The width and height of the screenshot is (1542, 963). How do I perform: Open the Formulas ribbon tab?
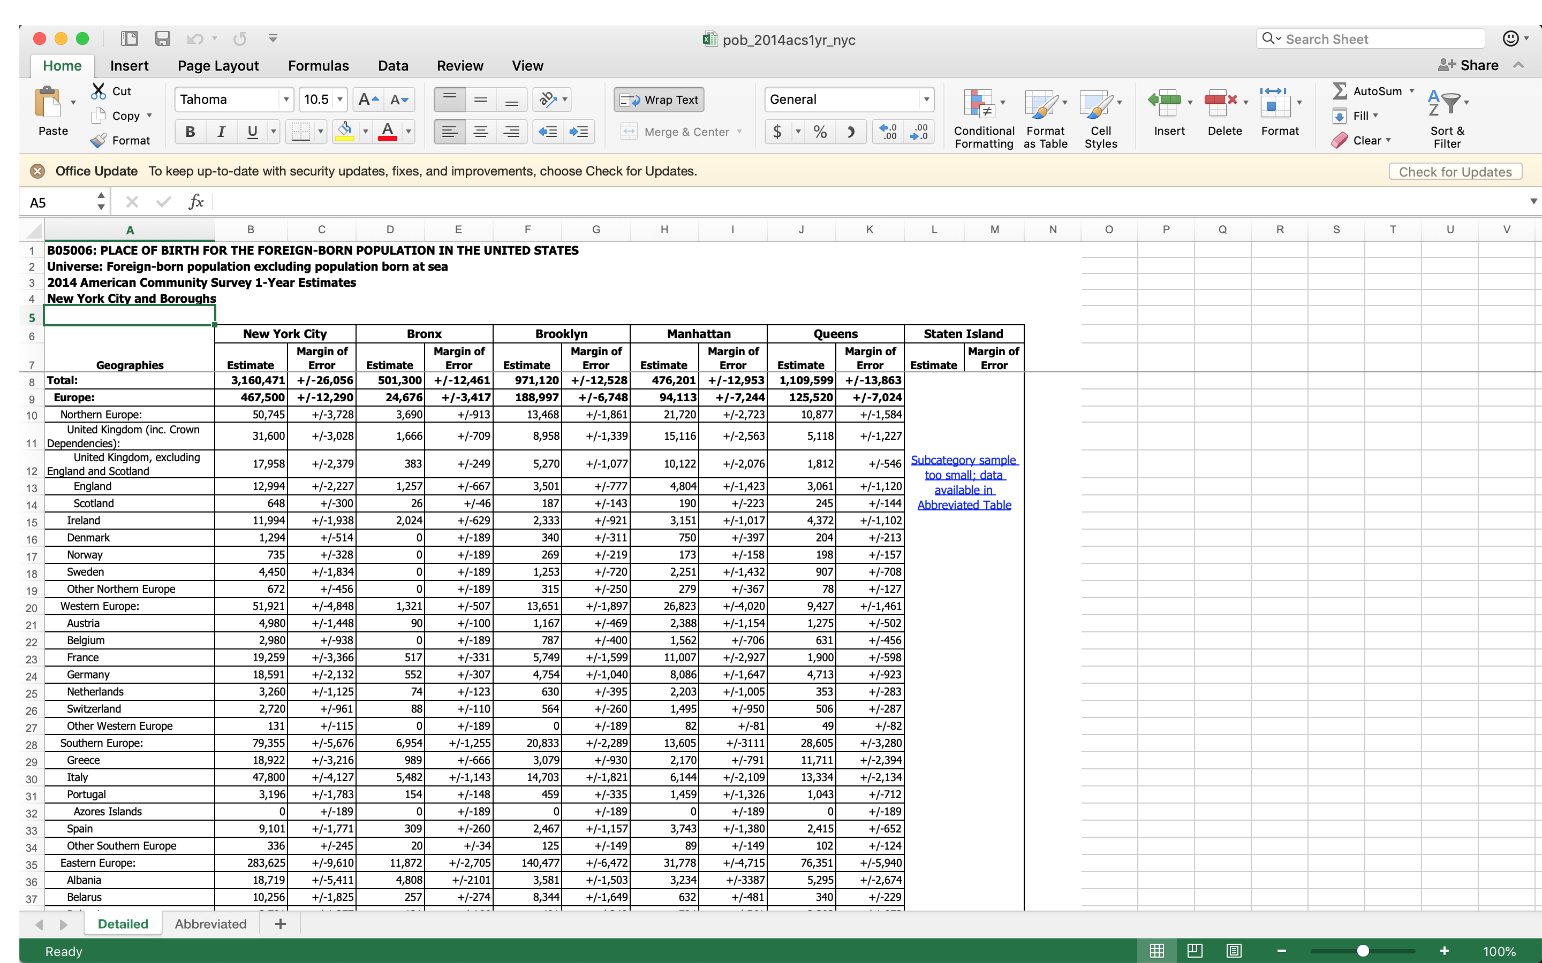318,66
